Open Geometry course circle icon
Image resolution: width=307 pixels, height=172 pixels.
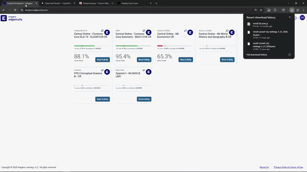pyautogui.click(x=149, y=32)
